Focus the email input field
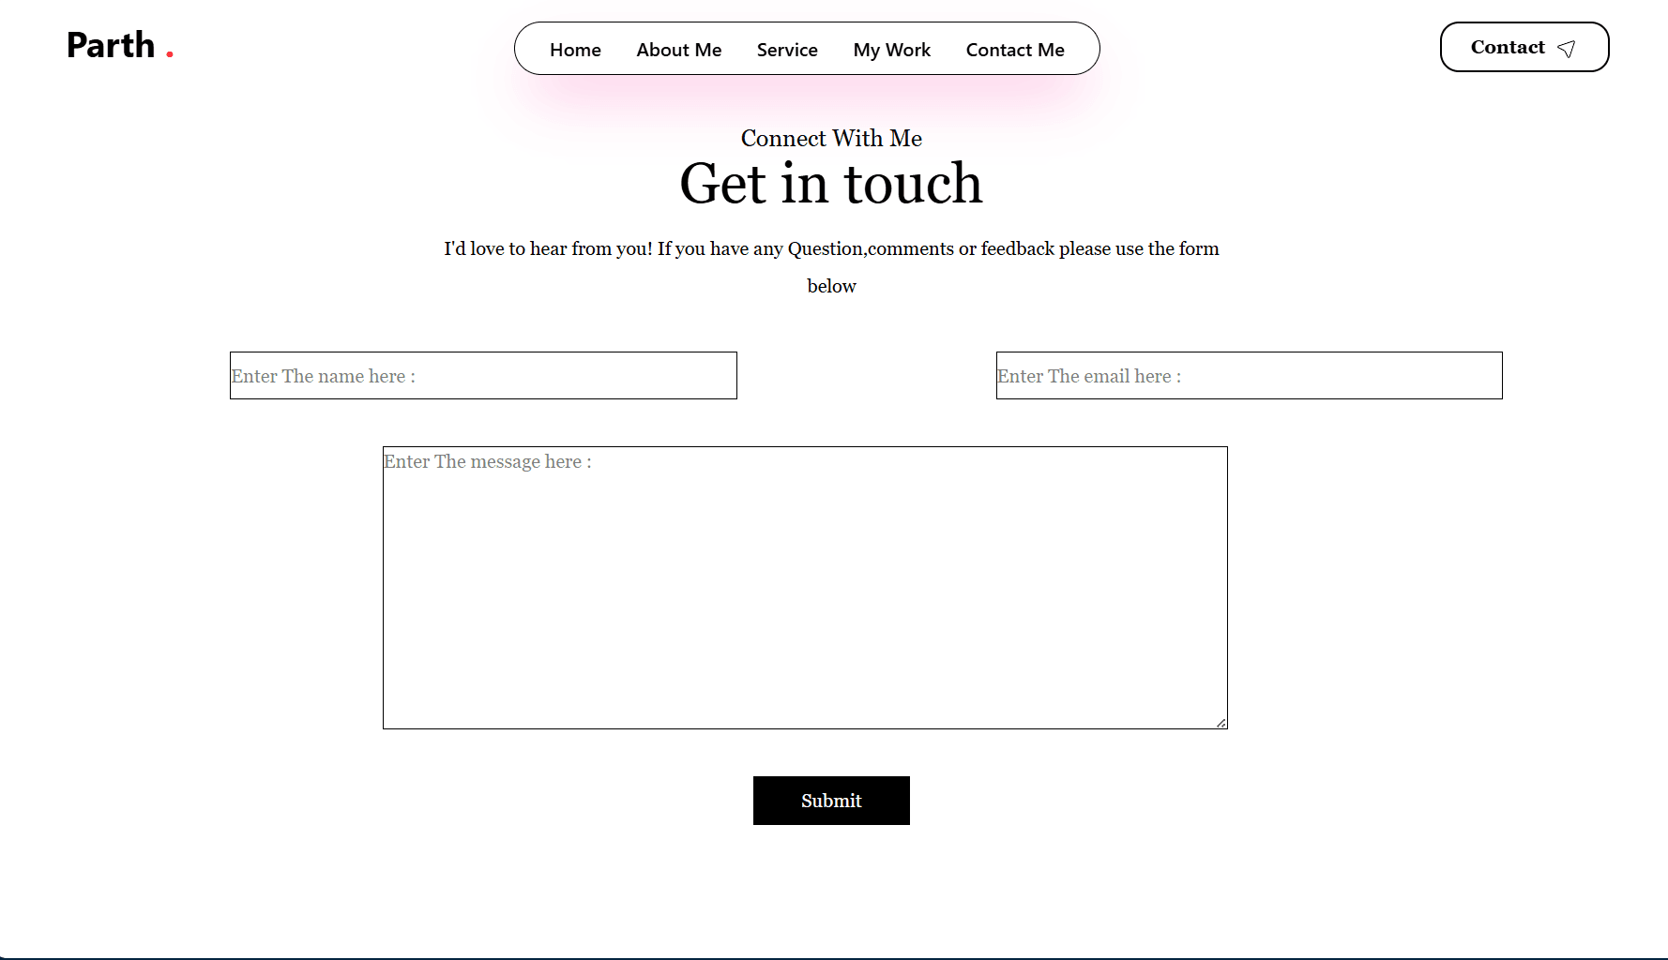 tap(1248, 375)
